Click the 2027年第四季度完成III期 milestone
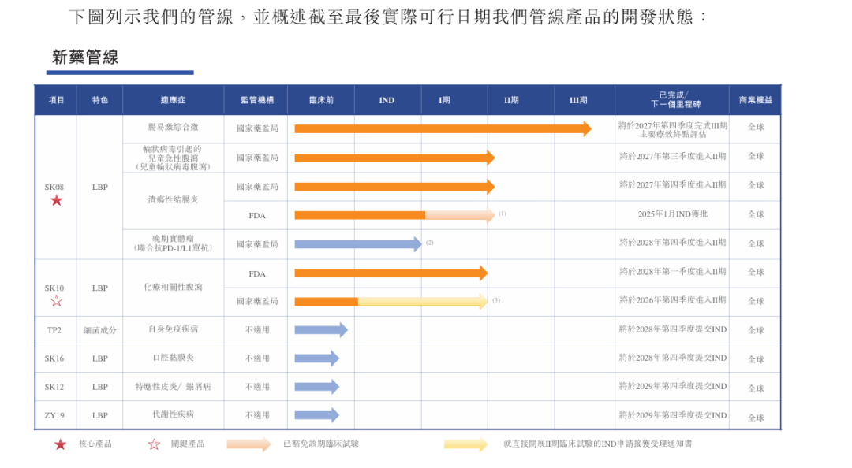Screen dimensions: 852x468 click(x=673, y=130)
